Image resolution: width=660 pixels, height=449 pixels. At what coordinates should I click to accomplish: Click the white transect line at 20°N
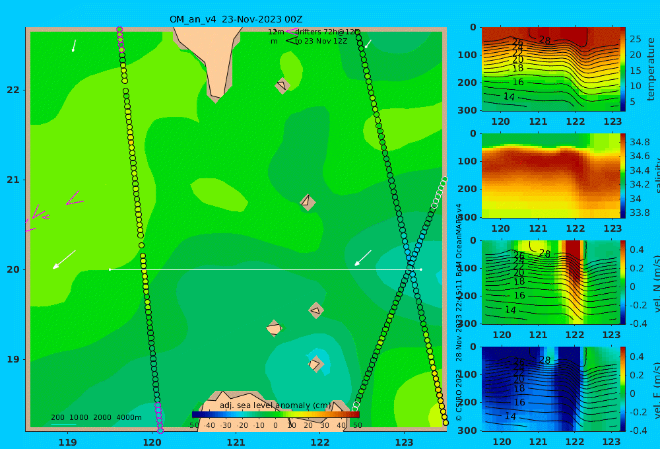click(265, 269)
